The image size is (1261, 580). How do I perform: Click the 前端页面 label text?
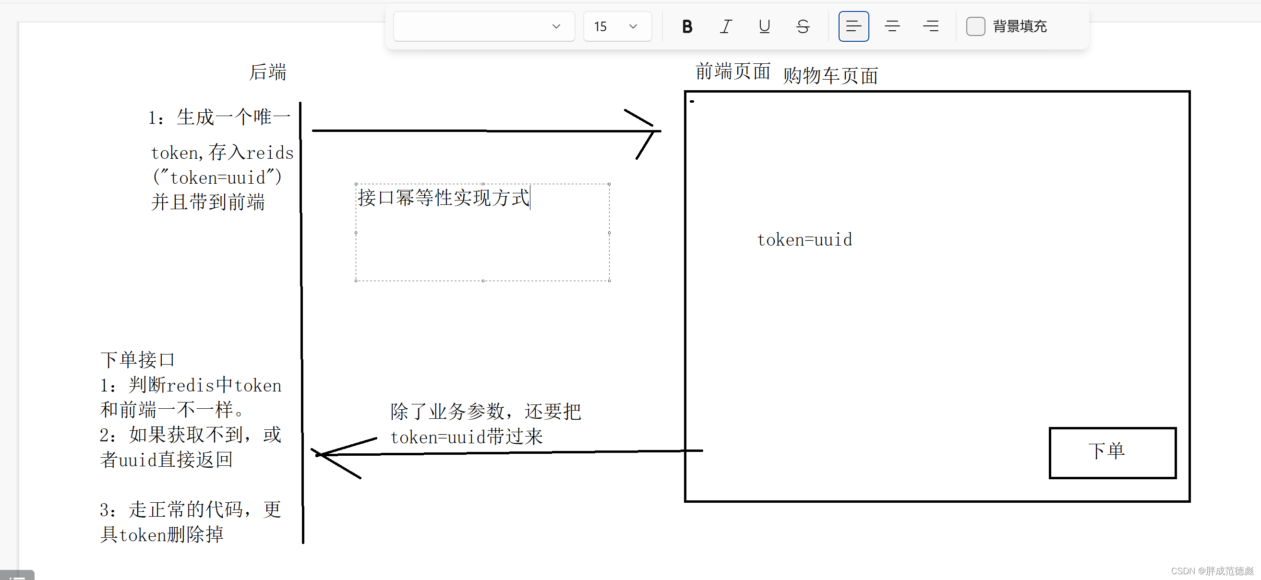[x=733, y=71]
